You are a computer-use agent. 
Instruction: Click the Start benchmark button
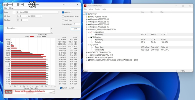click(75, 29)
